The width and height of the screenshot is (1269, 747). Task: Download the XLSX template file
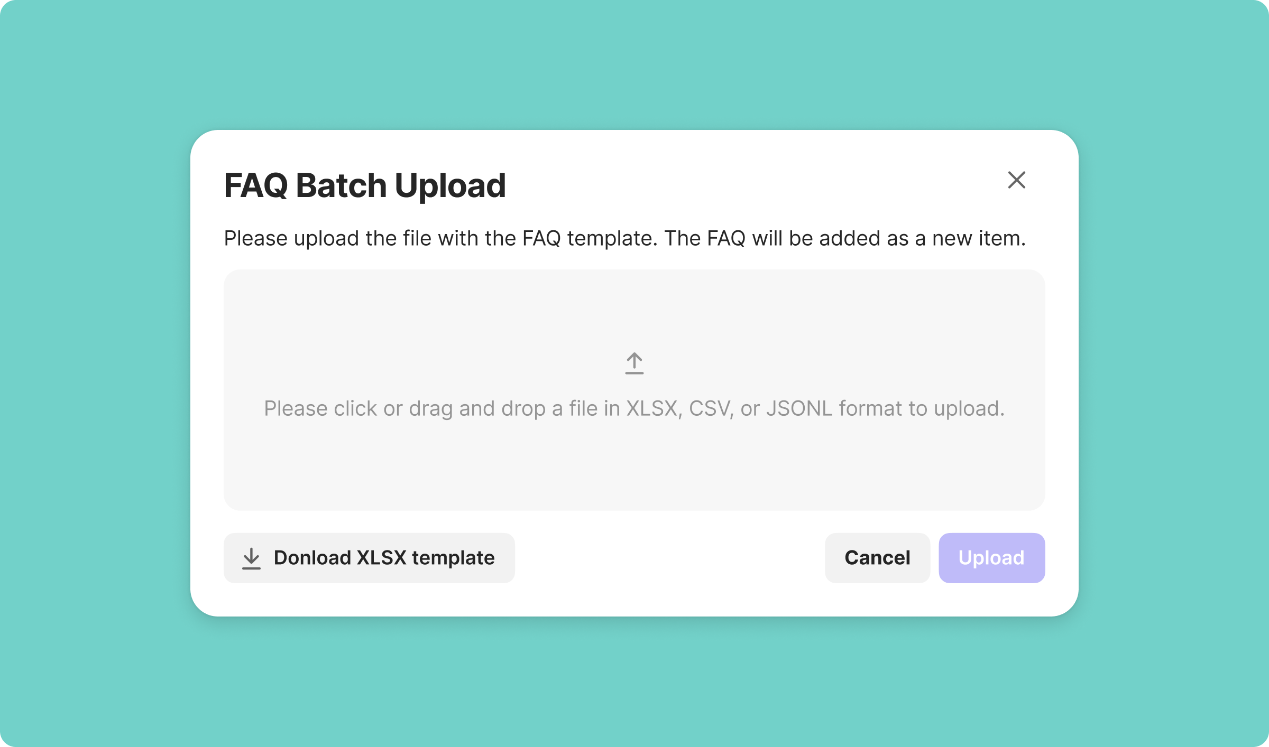(369, 558)
